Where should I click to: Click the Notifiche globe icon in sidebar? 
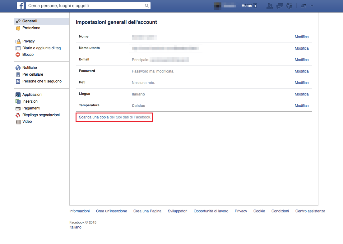[x=18, y=68]
